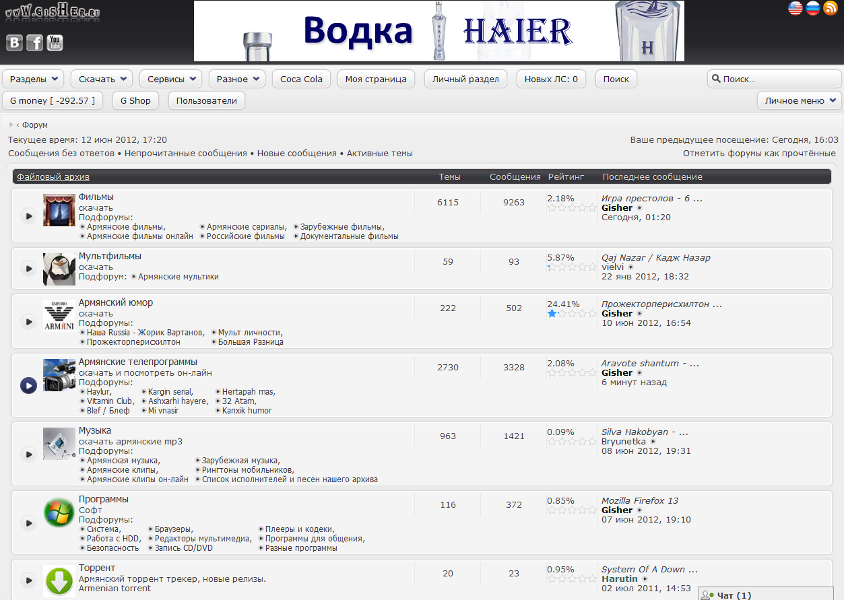The image size is (844, 600).
Task: Click the Программы Windows logo icon
Action: point(59,513)
